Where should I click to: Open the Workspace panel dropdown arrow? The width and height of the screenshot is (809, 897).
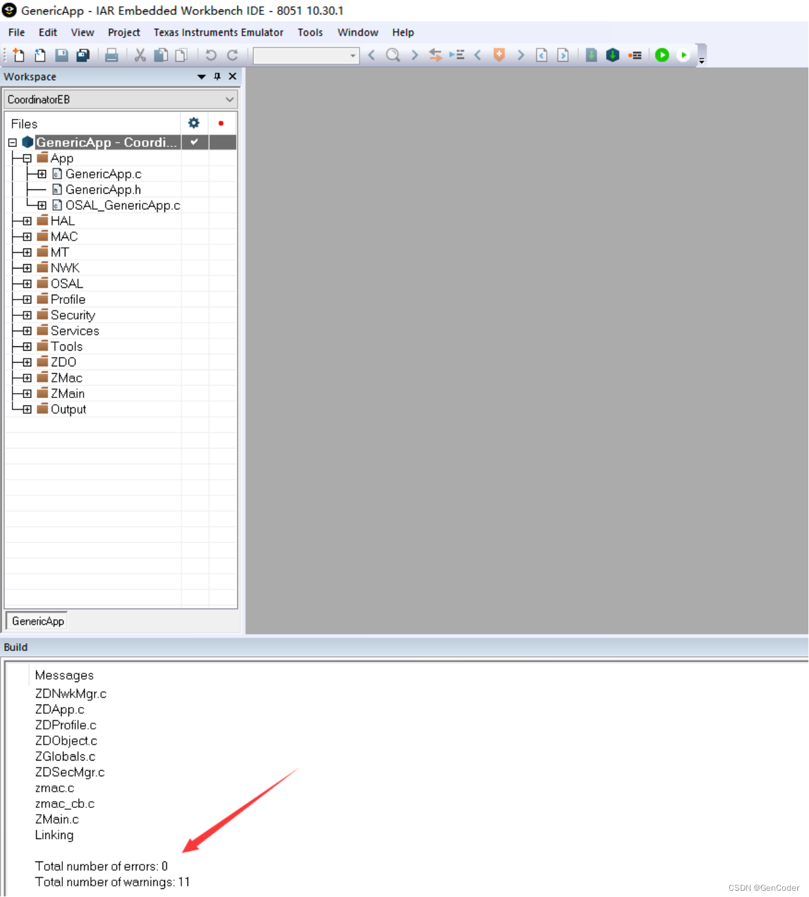[202, 77]
